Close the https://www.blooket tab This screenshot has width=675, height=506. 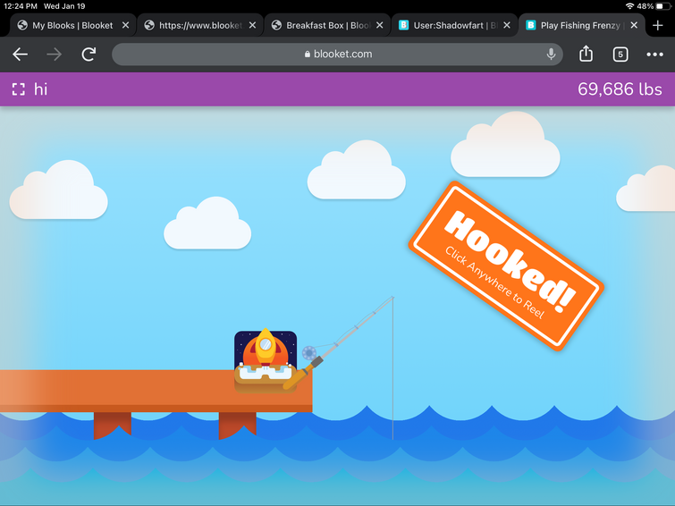(253, 25)
